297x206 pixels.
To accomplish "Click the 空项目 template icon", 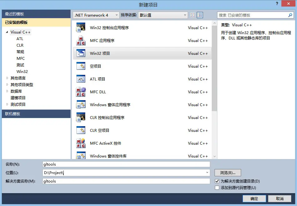I will pos(81,66).
